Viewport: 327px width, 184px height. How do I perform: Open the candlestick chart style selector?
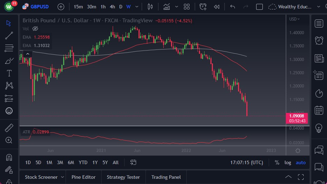pyautogui.click(x=150, y=7)
